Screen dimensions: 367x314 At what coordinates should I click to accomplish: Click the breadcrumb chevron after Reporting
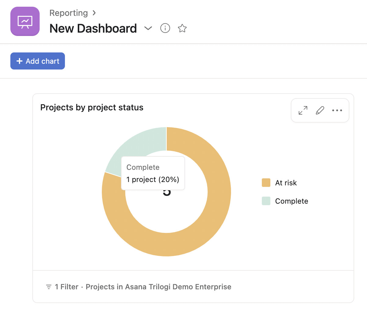coord(94,13)
